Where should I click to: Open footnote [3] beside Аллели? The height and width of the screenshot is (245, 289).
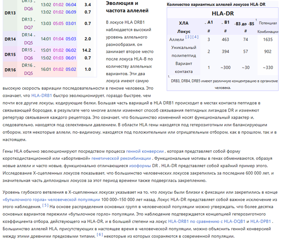tap(188, 37)
